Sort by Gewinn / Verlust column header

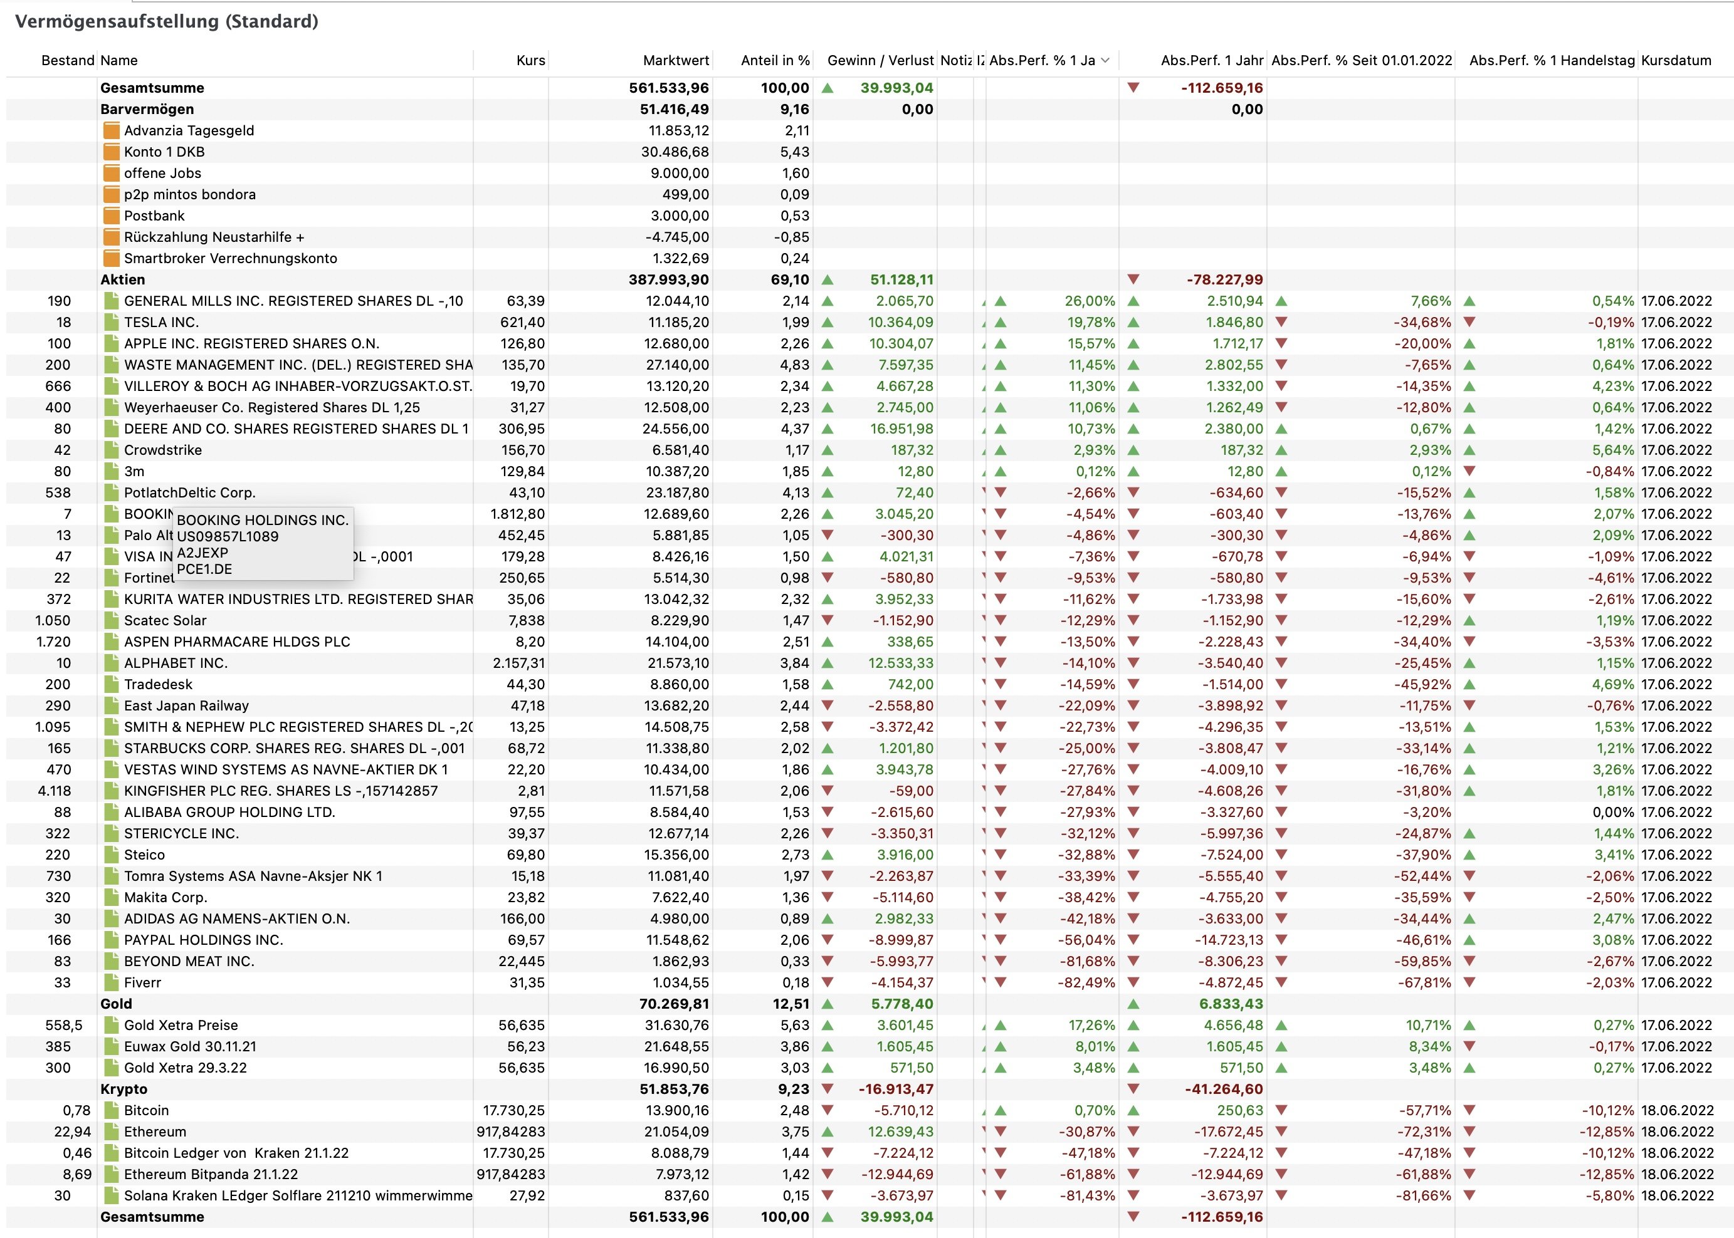[x=880, y=60]
